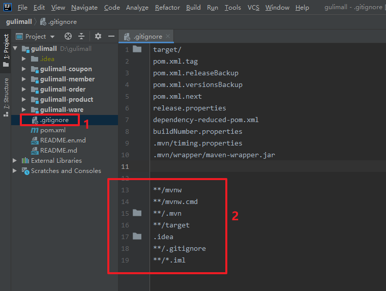Click the Scratches and Consoles icon
The height and width of the screenshot is (291, 386).
pyautogui.click(x=25, y=171)
